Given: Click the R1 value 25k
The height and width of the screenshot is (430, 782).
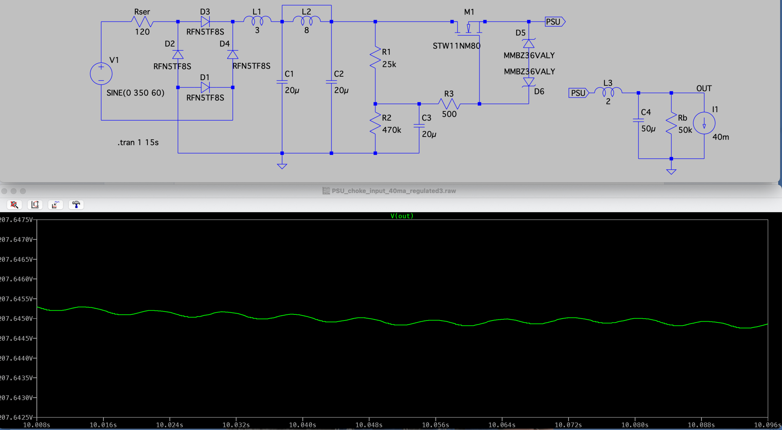Looking at the screenshot, I should [389, 64].
